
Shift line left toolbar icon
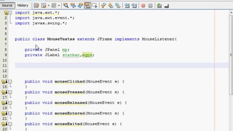click(x=127, y=6)
